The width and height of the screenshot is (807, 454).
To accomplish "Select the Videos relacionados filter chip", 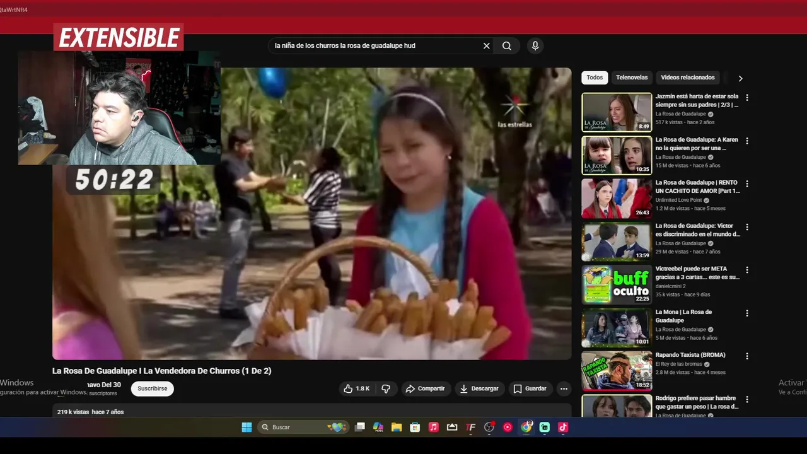I will 688,78.
